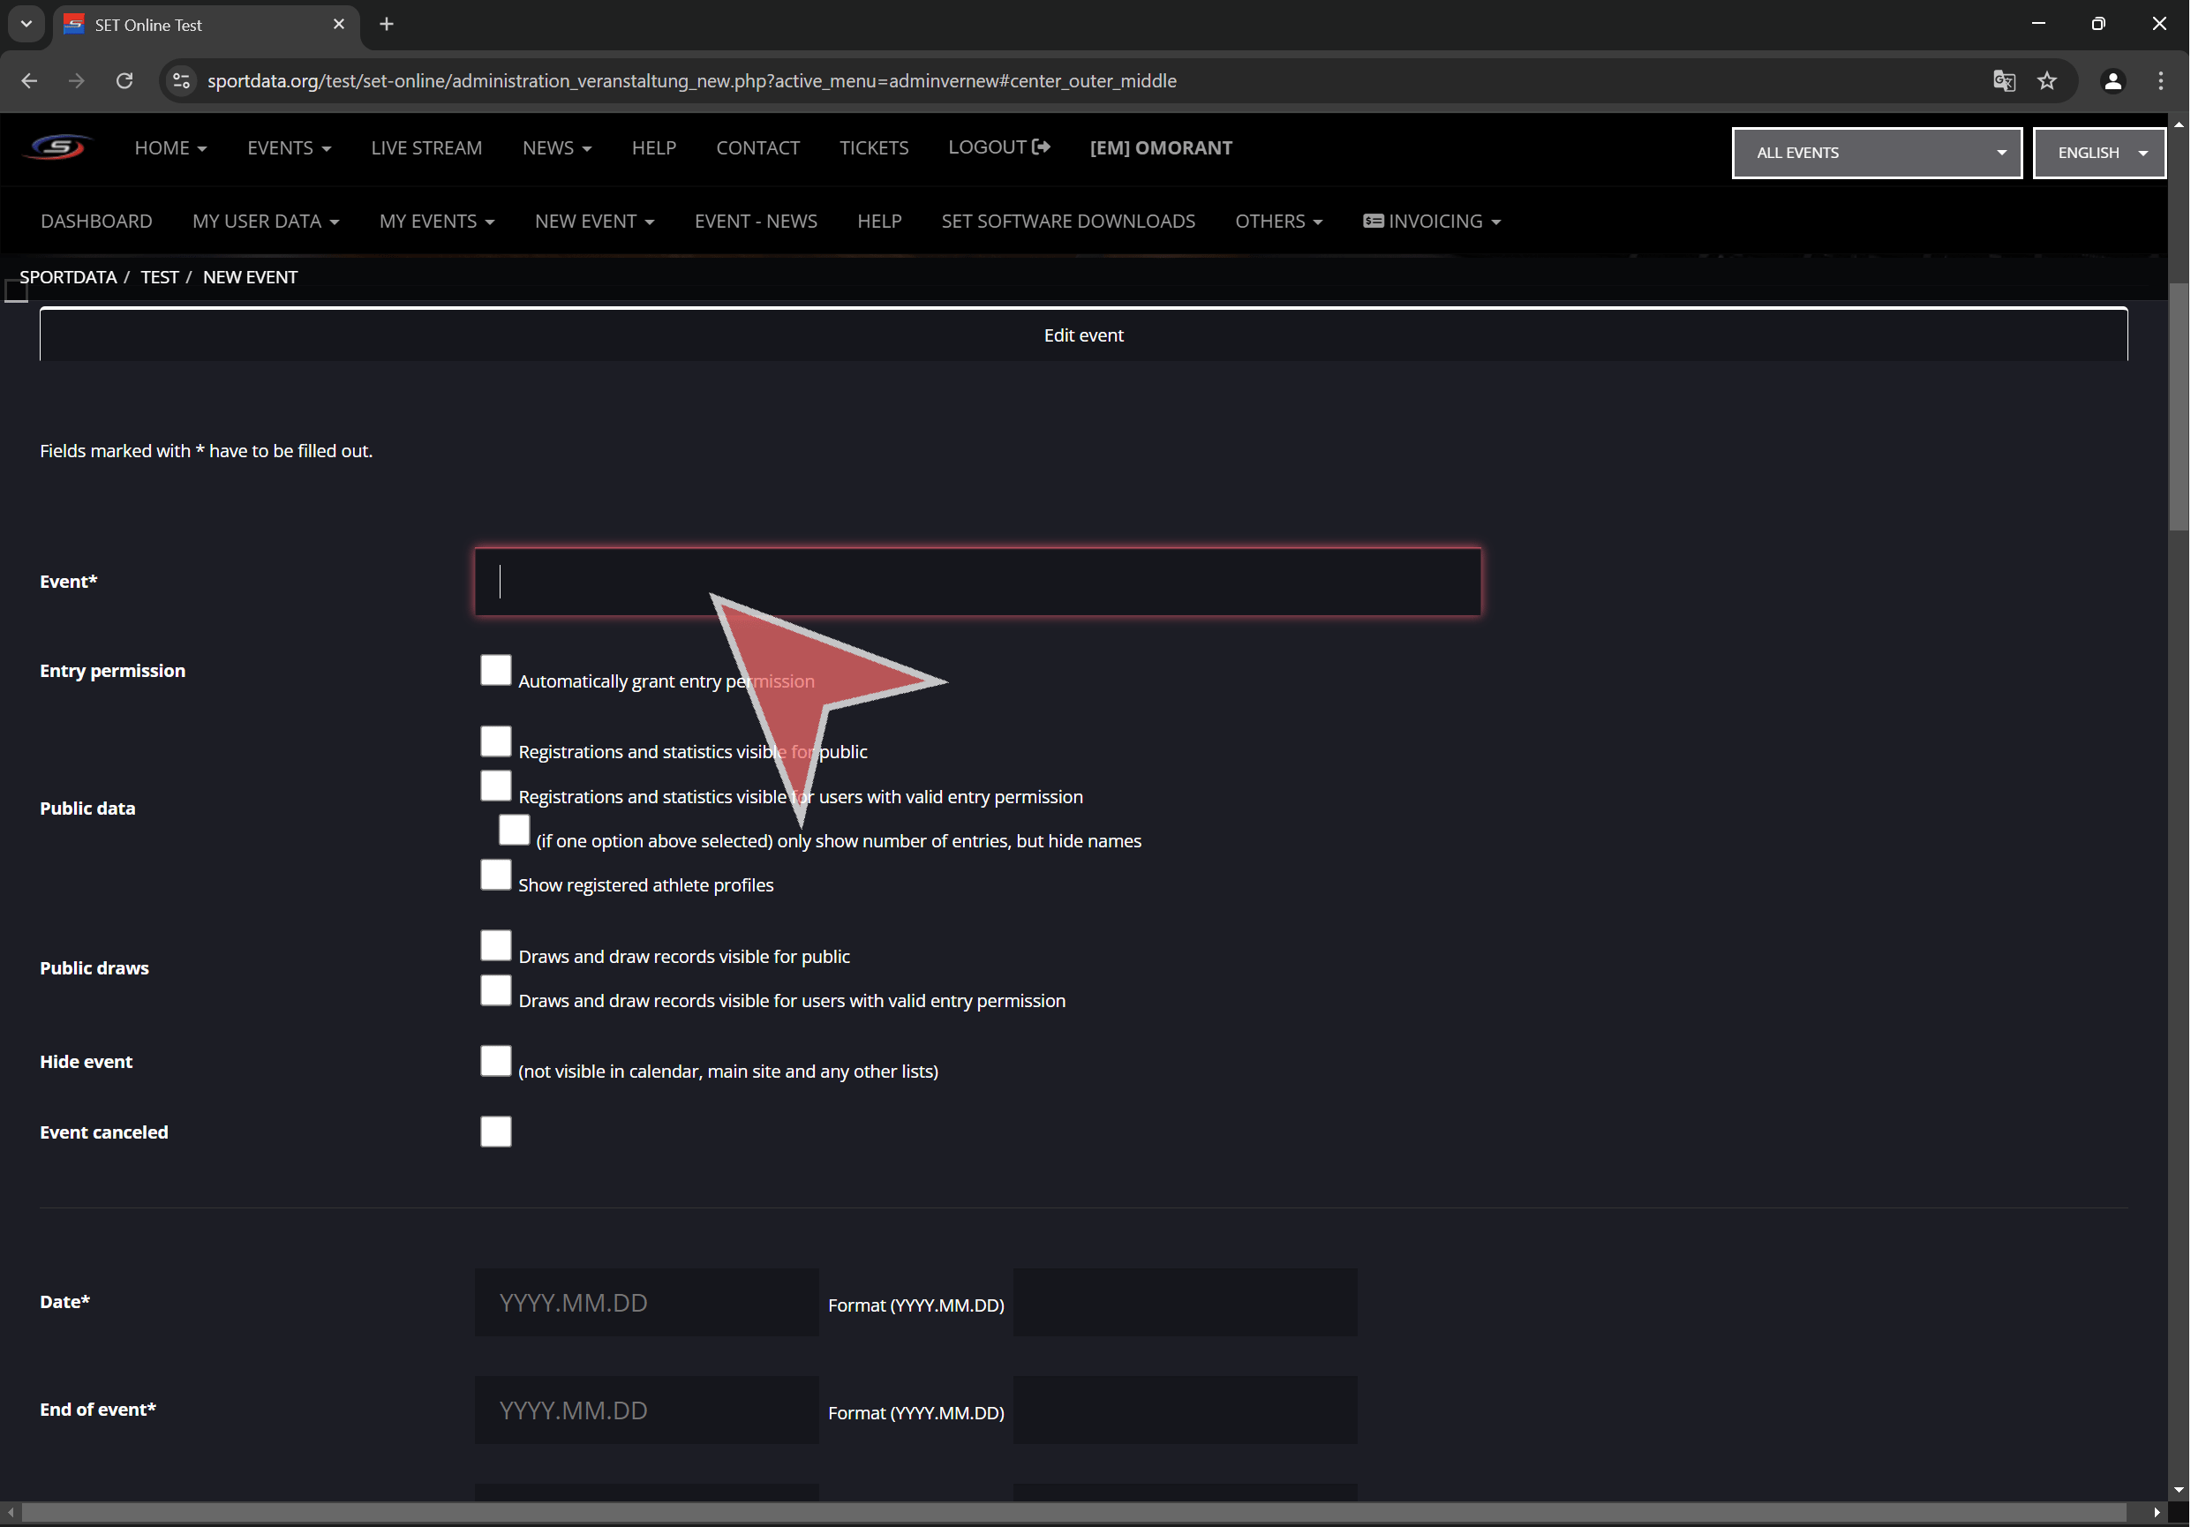Image resolution: width=2191 pixels, height=1527 pixels.
Task: Toggle Hide event checkbox
Action: (x=495, y=1060)
